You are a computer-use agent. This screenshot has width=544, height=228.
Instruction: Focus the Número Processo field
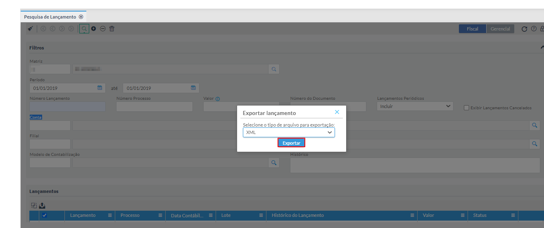click(x=154, y=106)
